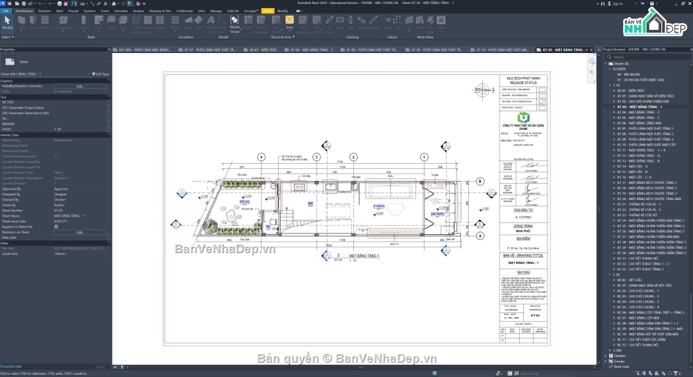Viewport: 693px width, 377px height.
Task: Open the sheet type selector dropdown
Action: (109, 62)
